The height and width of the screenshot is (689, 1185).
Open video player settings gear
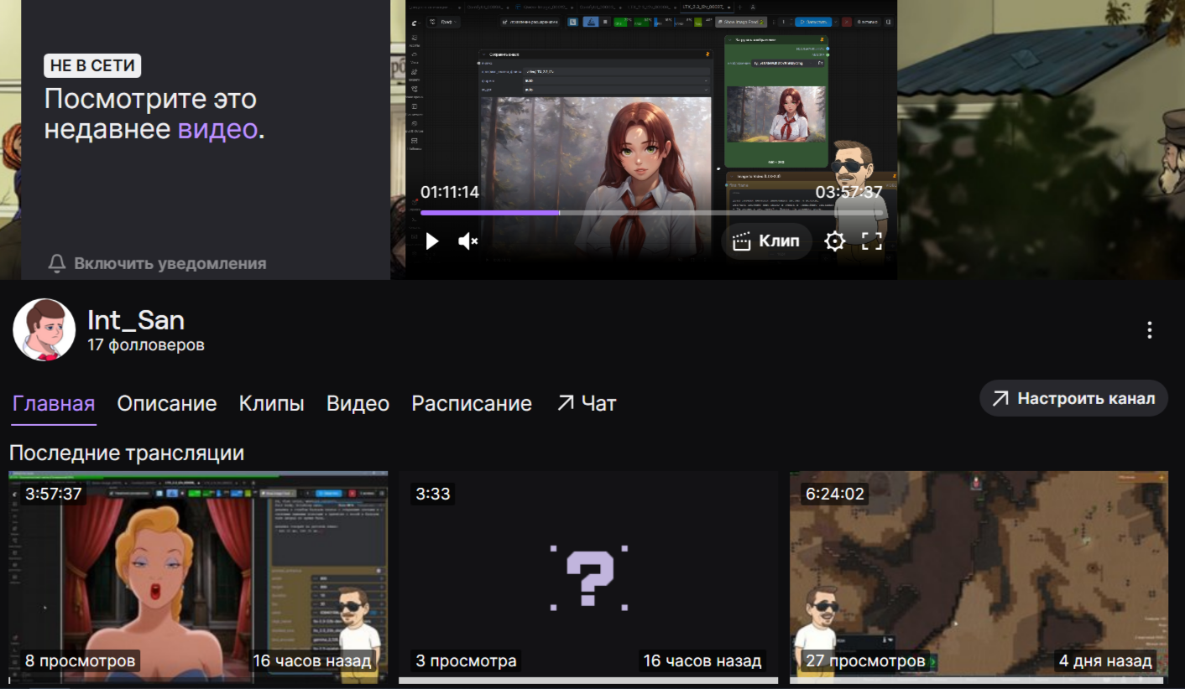point(834,241)
